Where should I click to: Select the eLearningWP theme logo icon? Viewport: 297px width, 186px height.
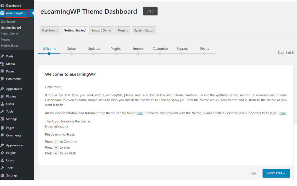tap(3, 13)
